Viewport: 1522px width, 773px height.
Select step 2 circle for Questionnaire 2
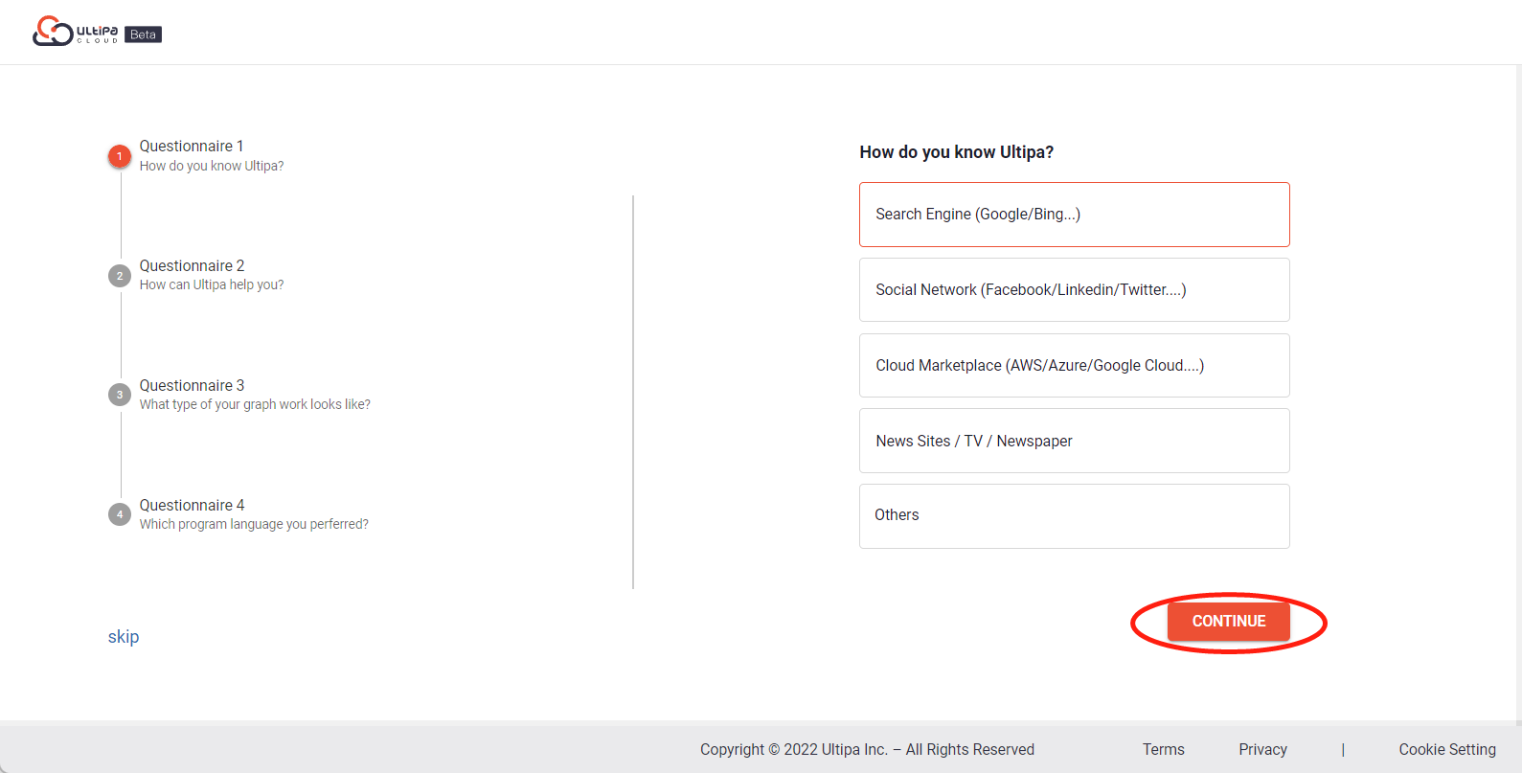point(120,276)
